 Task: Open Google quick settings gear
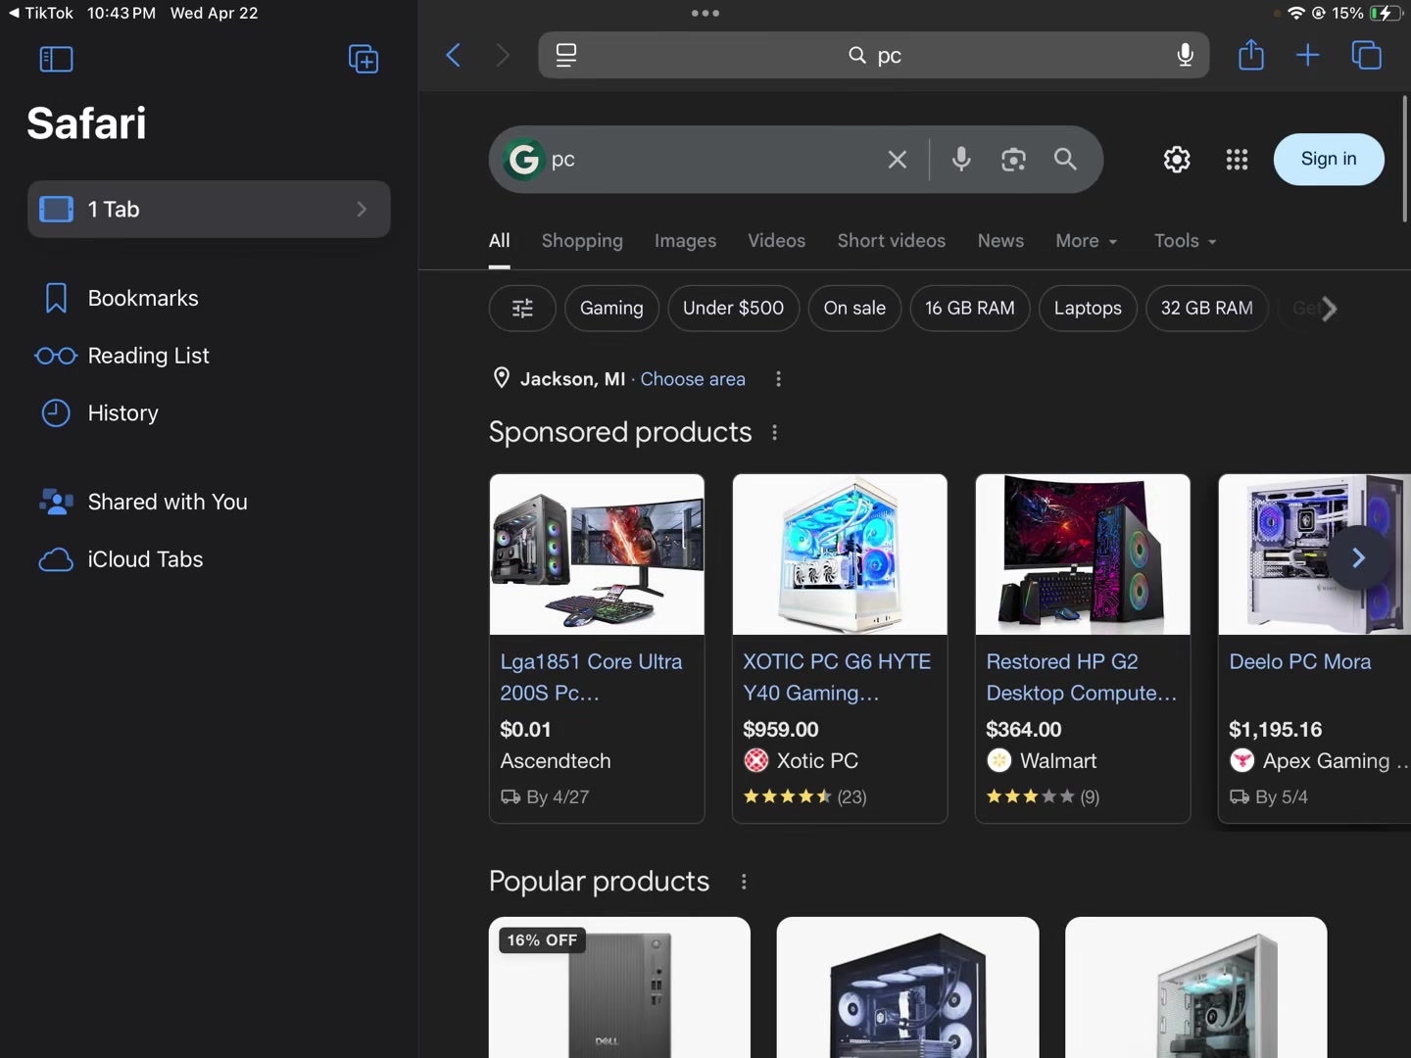1177,159
